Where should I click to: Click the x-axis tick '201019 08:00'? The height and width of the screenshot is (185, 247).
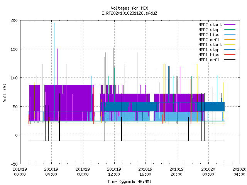pos(83,172)
